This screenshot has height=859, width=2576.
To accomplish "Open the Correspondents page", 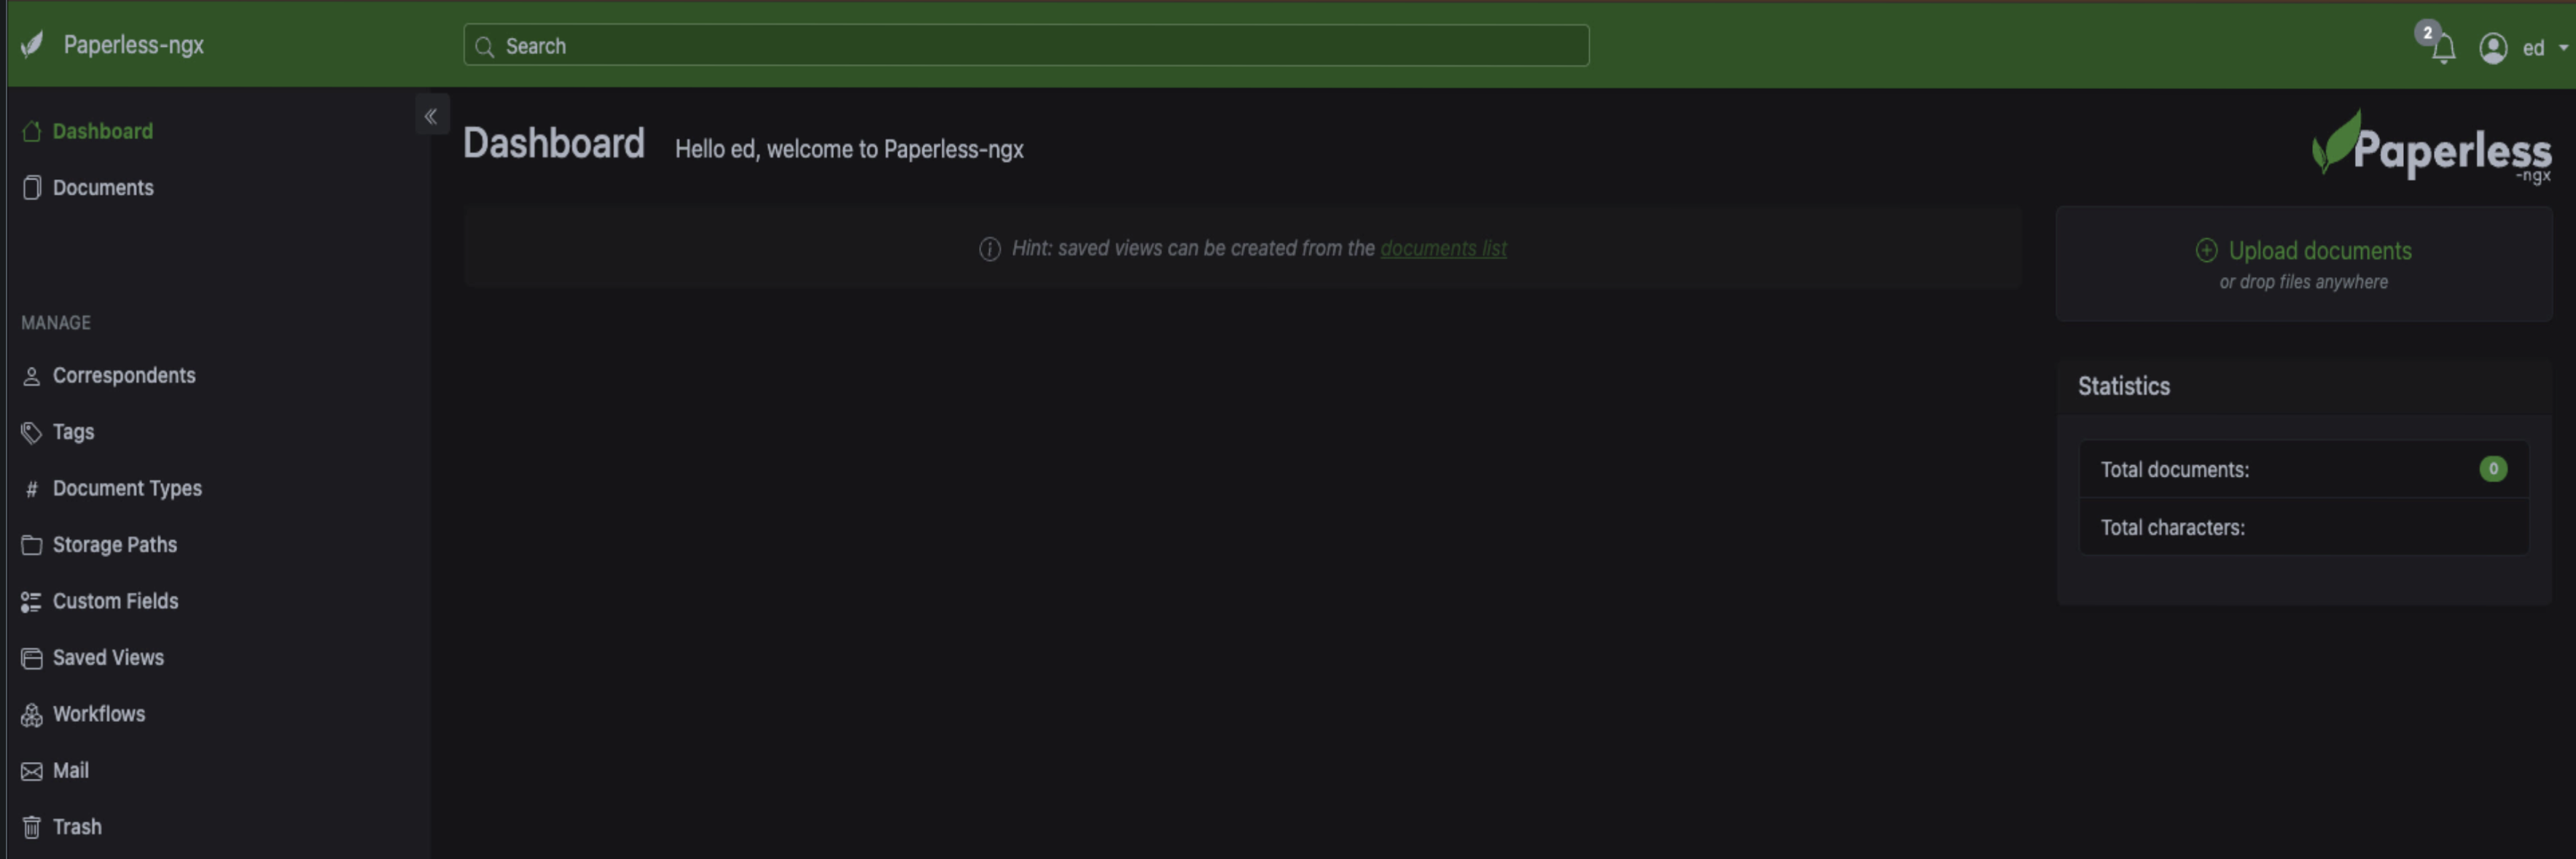I will [123, 375].
